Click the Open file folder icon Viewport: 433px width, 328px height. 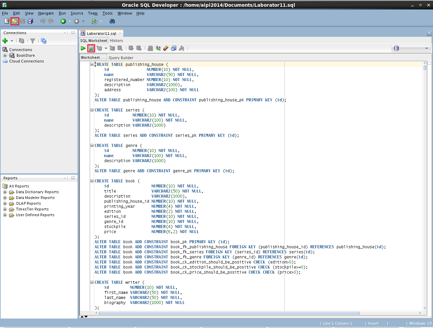click(x=15, y=21)
